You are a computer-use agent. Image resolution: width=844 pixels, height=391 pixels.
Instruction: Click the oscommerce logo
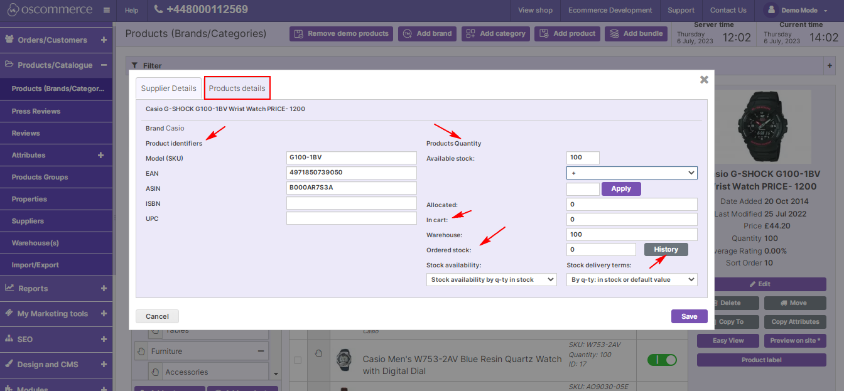pos(49,10)
